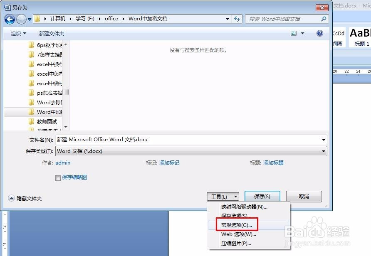Open the 保存类型 file type dropdown
The height and width of the screenshot is (256, 371).
point(324,151)
